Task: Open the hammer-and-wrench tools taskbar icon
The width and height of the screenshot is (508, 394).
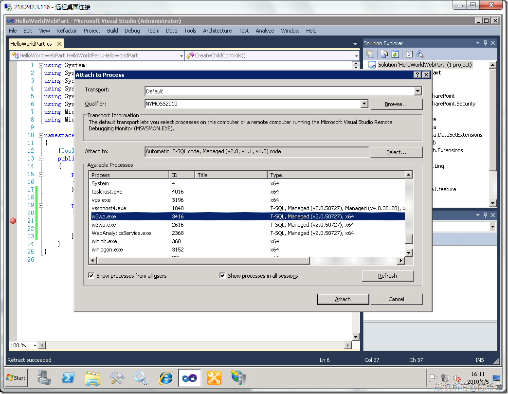Action: click(x=117, y=377)
